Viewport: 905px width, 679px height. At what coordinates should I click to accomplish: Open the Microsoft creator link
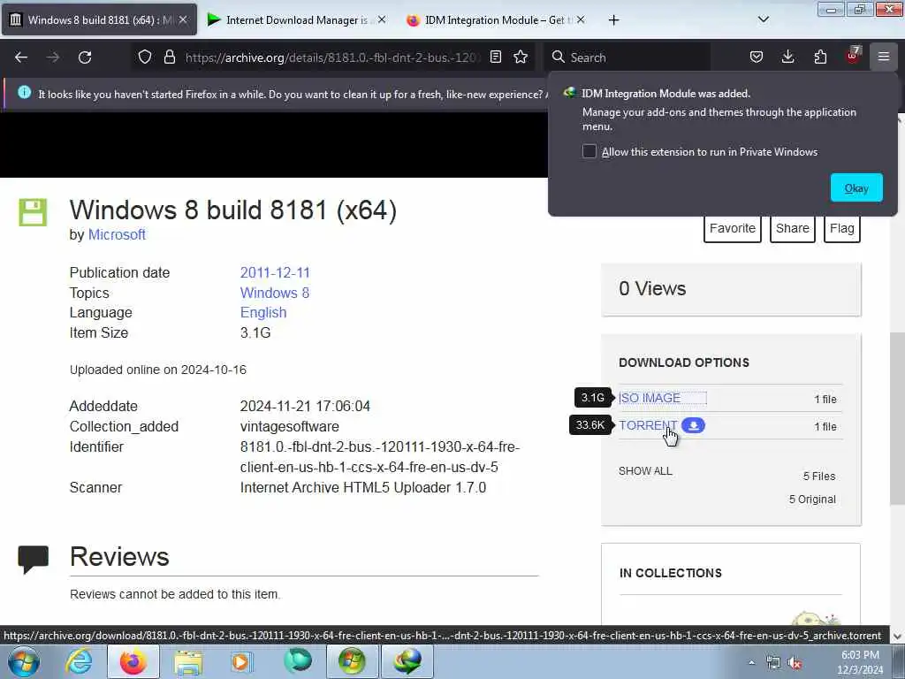coord(117,235)
